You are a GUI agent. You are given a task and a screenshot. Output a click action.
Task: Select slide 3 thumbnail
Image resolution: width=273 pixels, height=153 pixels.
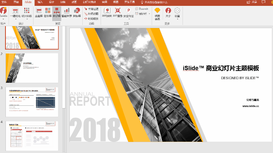[32, 102]
